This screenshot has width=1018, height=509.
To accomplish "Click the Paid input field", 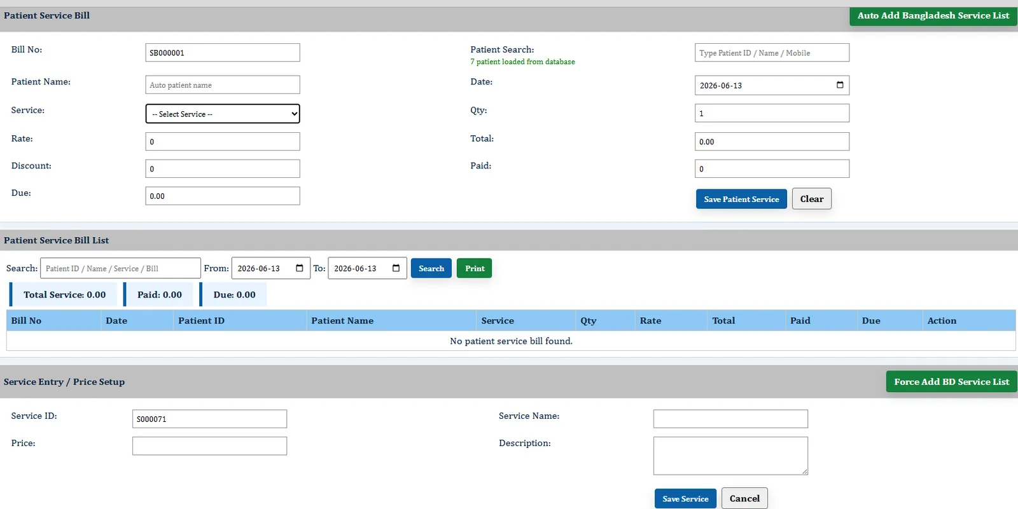I will [772, 169].
